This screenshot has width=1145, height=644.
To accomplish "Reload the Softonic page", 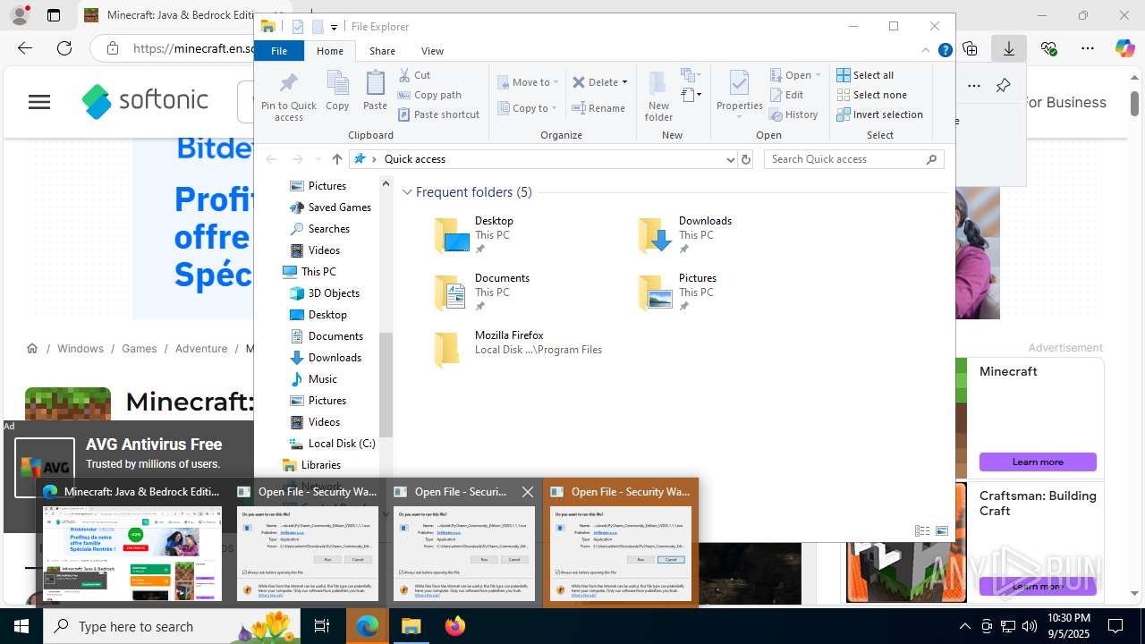I will [x=64, y=48].
